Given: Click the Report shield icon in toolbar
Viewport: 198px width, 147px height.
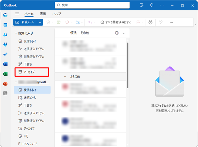Looking at the screenshot, I should (67, 22).
